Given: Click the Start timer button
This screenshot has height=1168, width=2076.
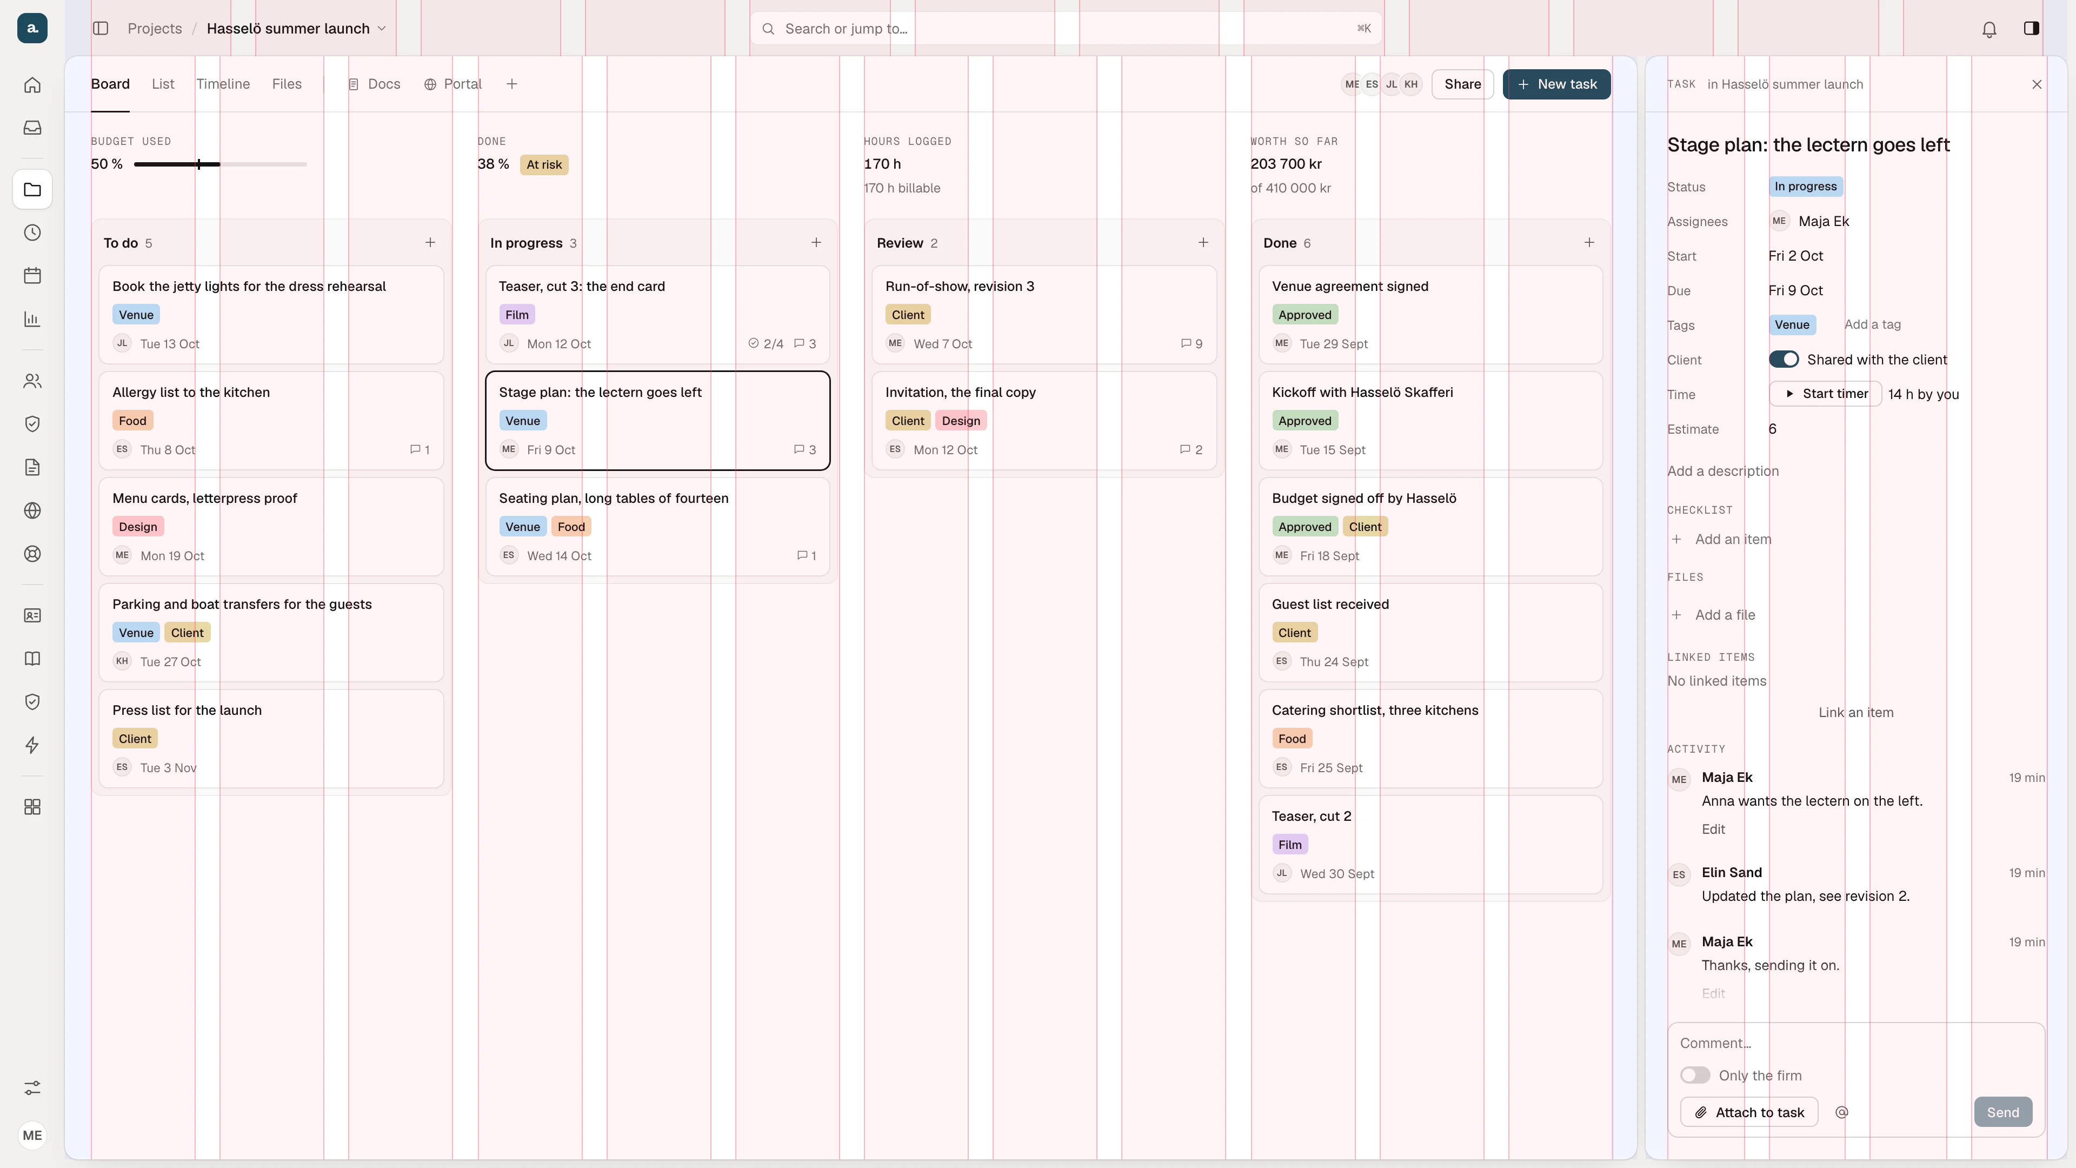Looking at the screenshot, I should click(x=1825, y=394).
